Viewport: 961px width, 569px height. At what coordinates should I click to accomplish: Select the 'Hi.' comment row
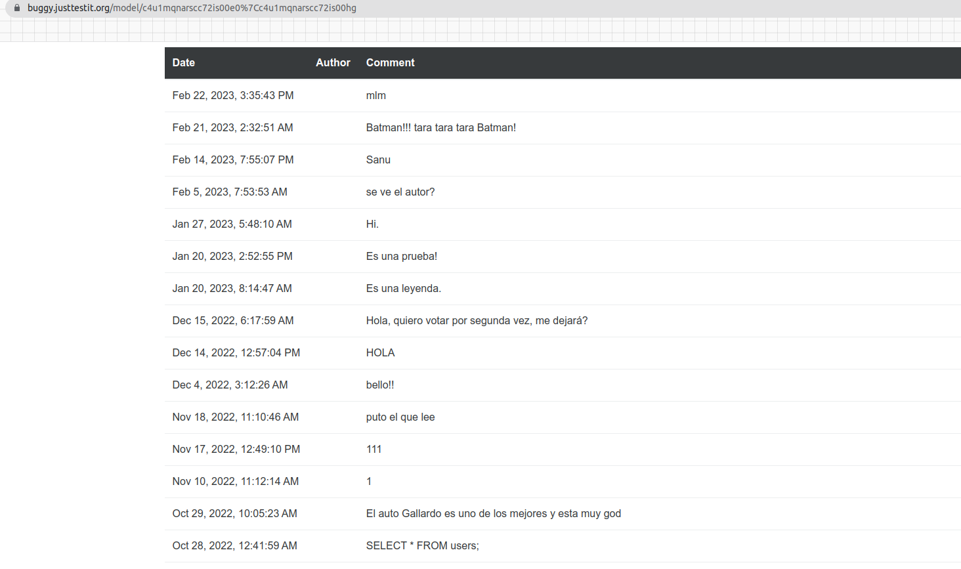coord(372,224)
